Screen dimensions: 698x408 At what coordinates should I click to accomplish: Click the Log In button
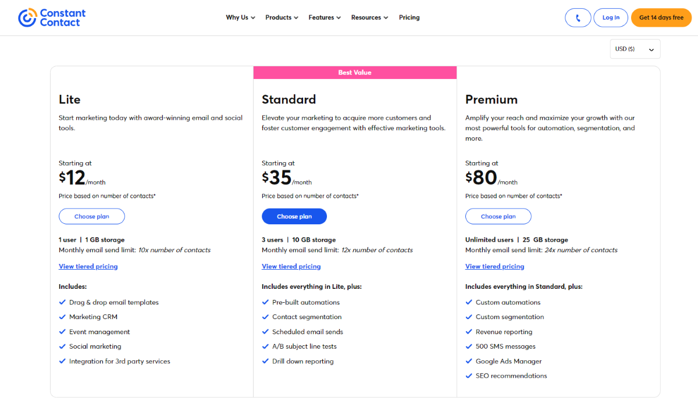click(x=611, y=17)
